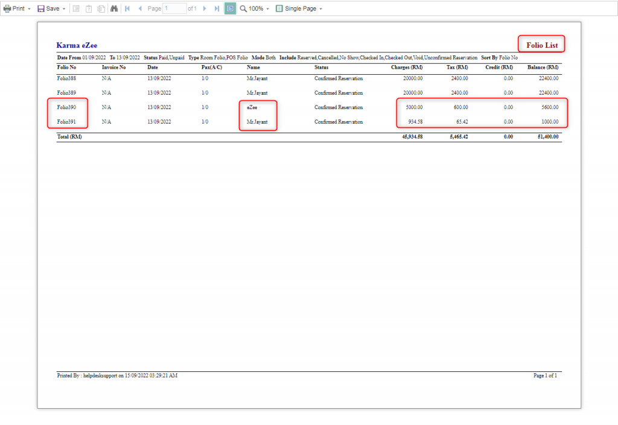Click the name eZee in the Folio390 row
The width and height of the screenshot is (618, 425).
click(x=252, y=107)
